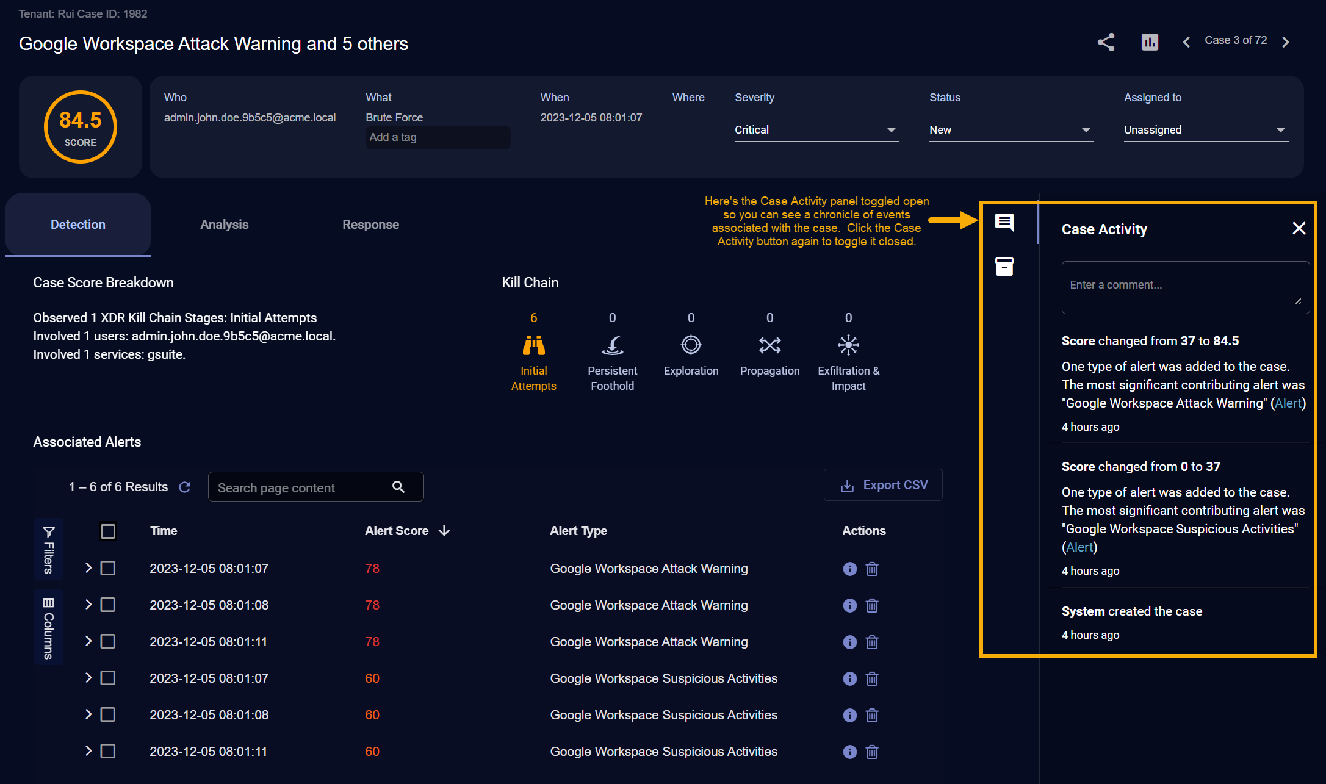This screenshot has height=784, width=1326.
Task: Select checkbox for the 08:01:07 score 78 alert
Action: [x=108, y=569]
